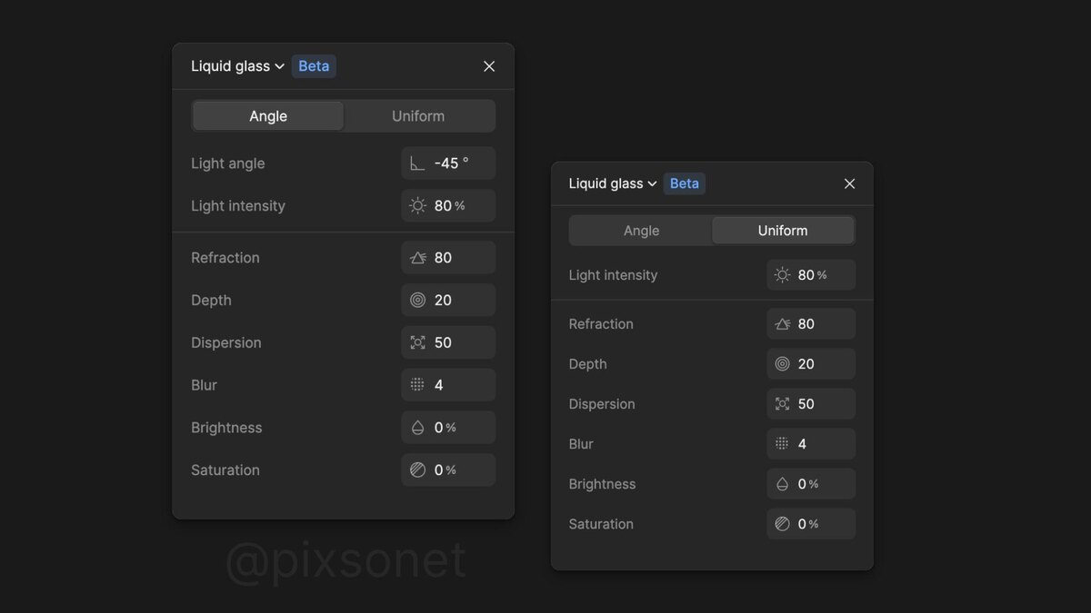1091x613 pixels.
Task: Switch to Angle mode in the right panel
Action: point(641,231)
